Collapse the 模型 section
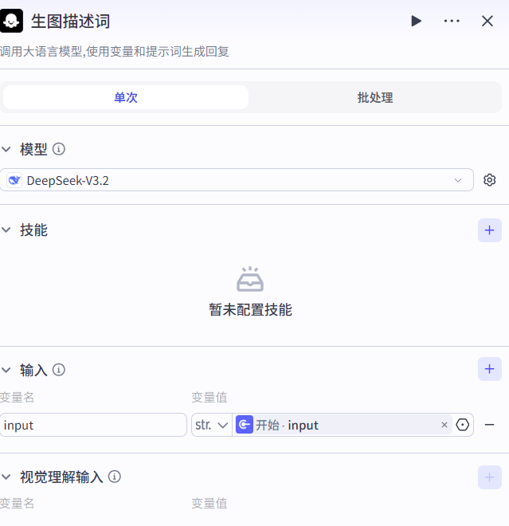This screenshot has width=509, height=526. pyautogui.click(x=6, y=149)
